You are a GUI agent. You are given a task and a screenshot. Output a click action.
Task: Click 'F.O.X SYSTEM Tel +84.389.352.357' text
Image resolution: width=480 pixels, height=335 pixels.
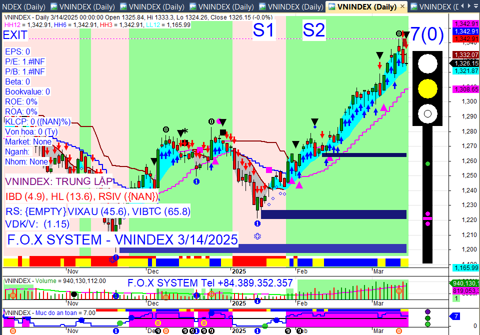pyautogui.click(x=210, y=283)
